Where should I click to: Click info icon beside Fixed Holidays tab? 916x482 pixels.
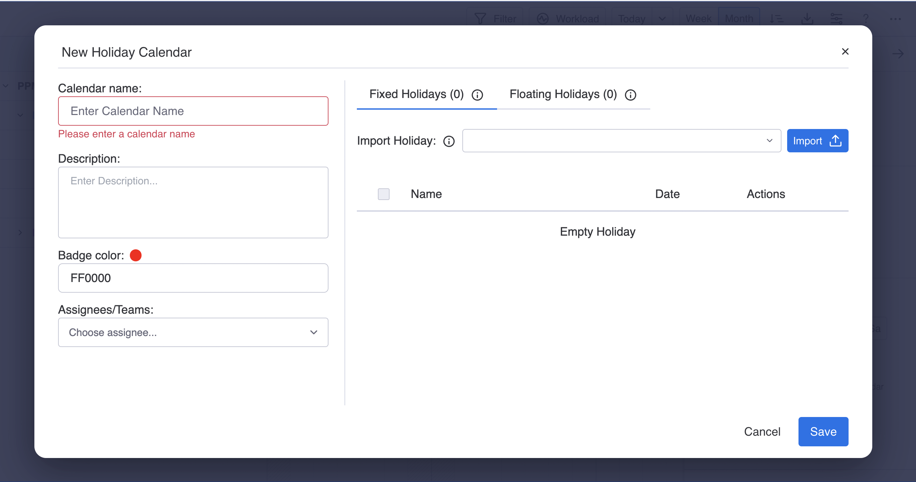click(x=477, y=95)
